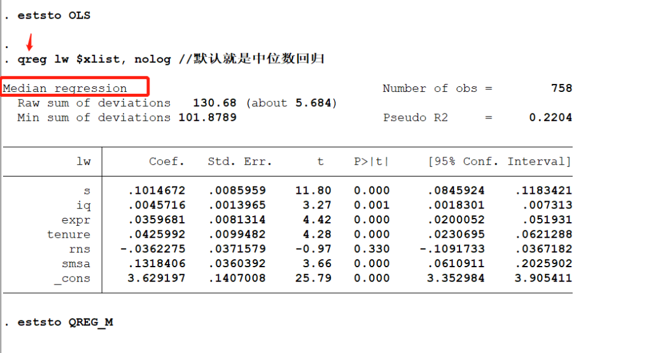The height and width of the screenshot is (353, 667).
Task: Click the s t-statistic 11.80
Action: click(x=314, y=191)
